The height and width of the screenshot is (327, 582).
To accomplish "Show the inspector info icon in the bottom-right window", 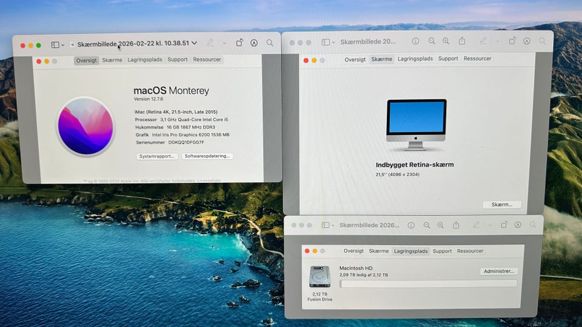I will [411, 225].
